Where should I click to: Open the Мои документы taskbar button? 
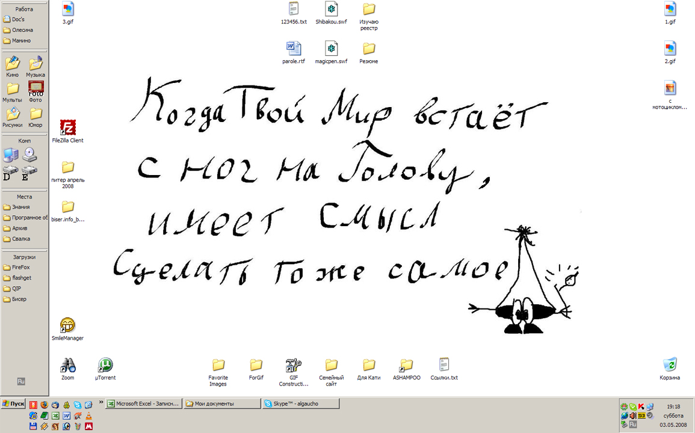[221, 404]
